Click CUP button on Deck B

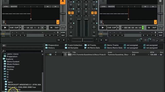click(114, 28)
